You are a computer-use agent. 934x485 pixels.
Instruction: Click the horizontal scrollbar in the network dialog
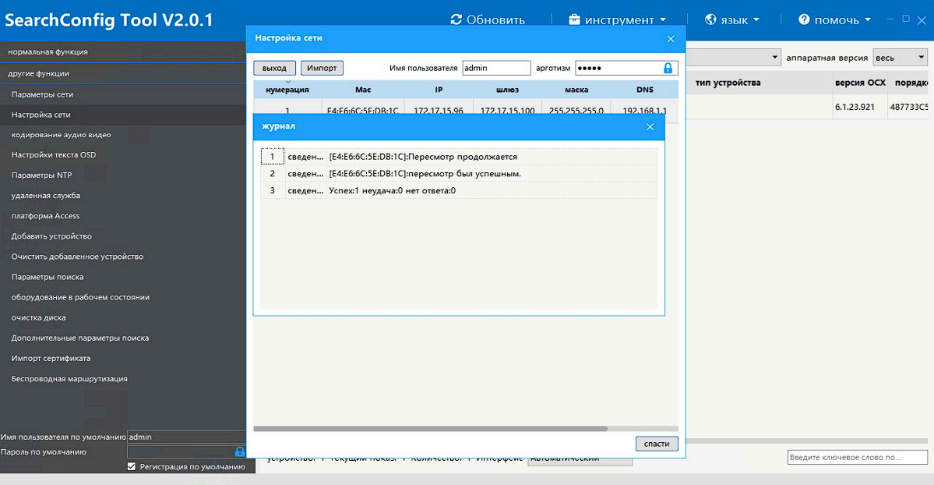(x=430, y=428)
